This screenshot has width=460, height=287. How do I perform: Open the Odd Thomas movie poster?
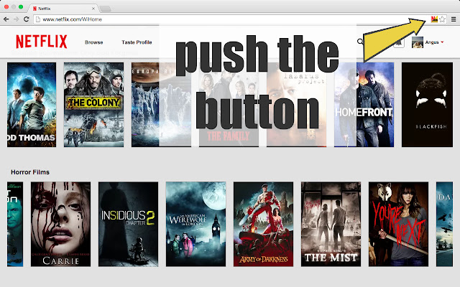(x=32, y=105)
